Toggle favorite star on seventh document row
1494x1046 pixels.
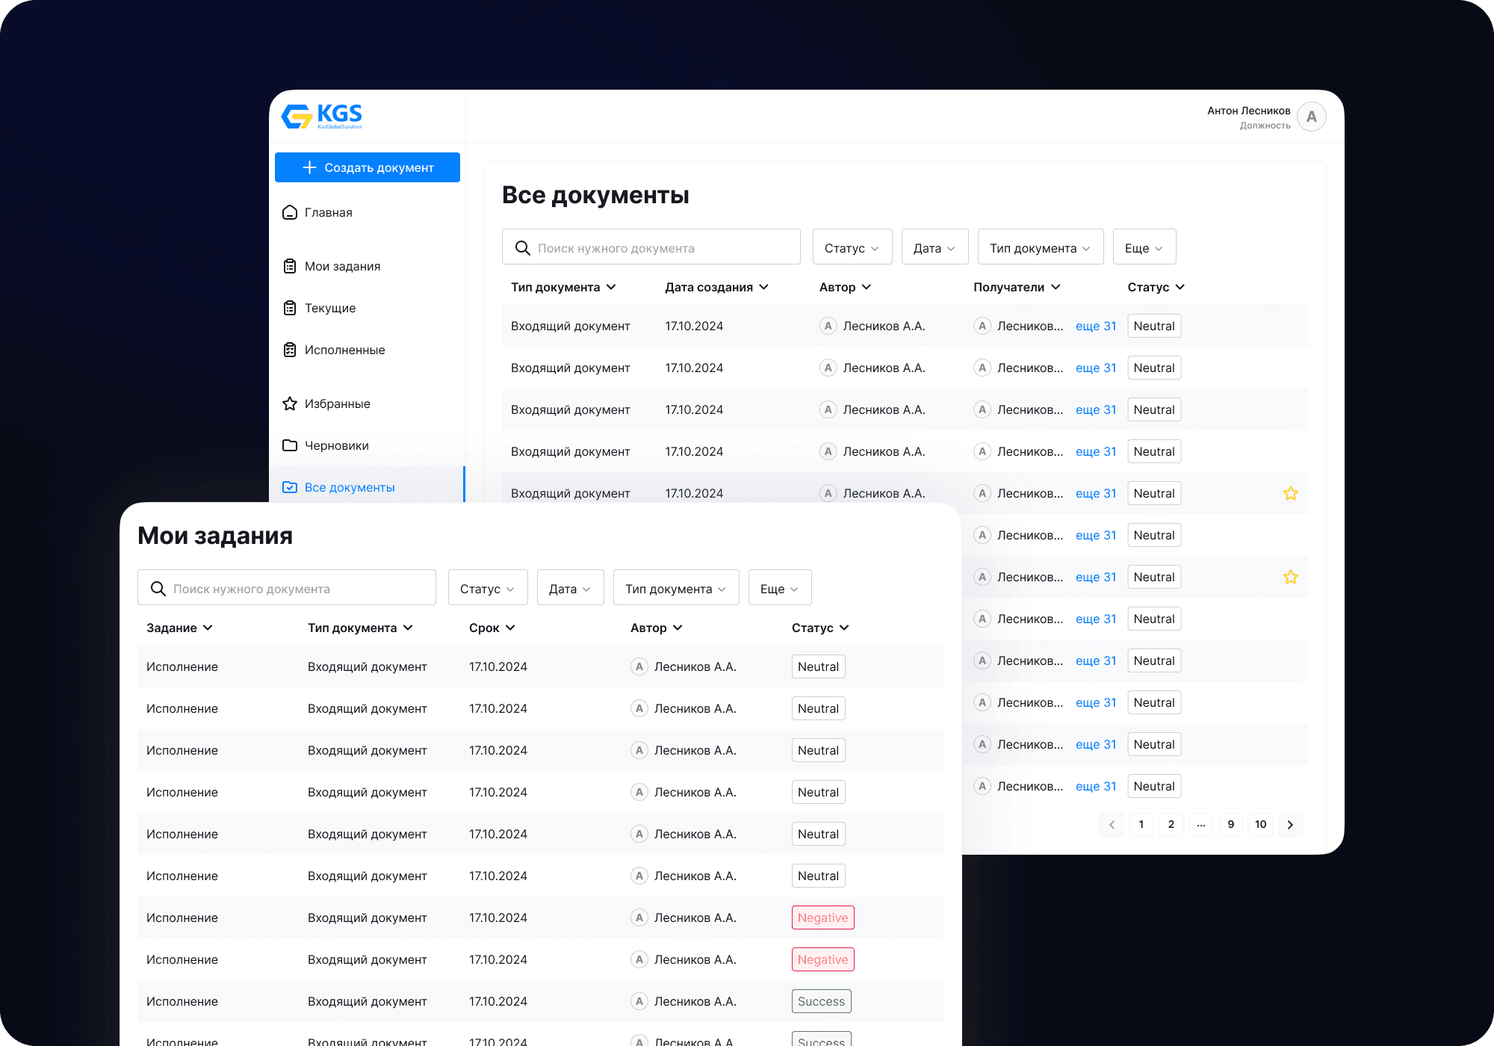[x=1290, y=578]
